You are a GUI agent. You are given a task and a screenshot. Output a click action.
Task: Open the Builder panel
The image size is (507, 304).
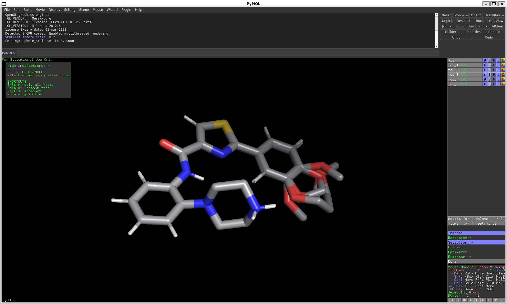point(450,32)
